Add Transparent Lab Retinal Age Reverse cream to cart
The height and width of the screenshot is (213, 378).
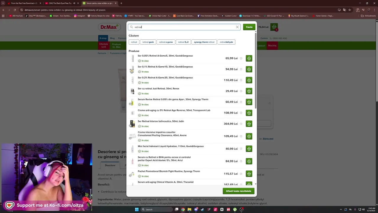(x=249, y=113)
